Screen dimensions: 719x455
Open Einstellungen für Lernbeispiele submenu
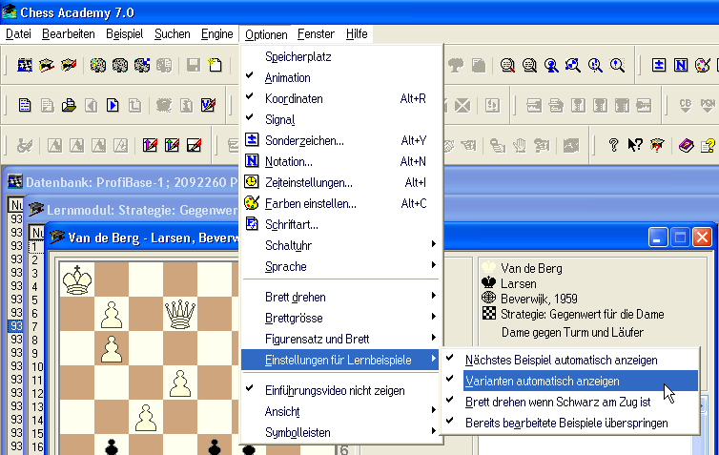(x=340, y=360)
